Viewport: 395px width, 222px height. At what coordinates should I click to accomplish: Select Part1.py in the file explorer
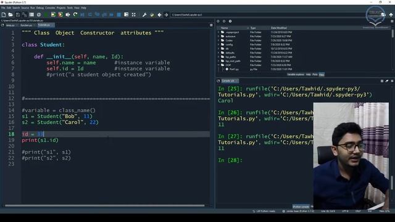[234, 69]
